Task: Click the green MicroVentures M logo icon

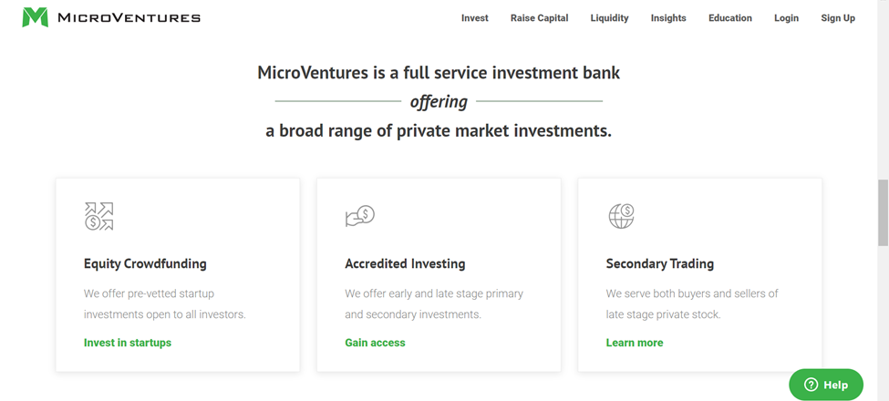Action: pos(35,17)
